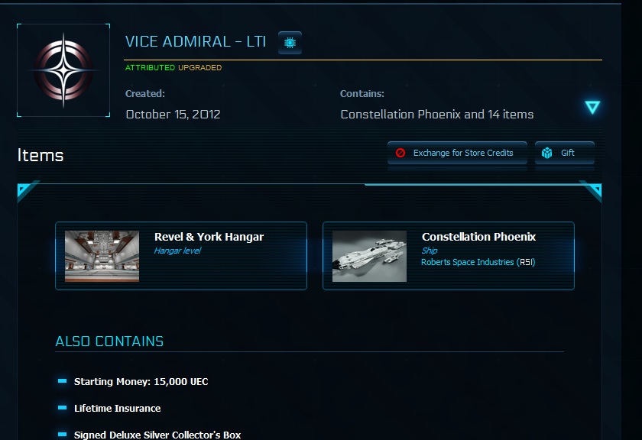The width and height of the screenshot is (642, 440).
Task: Click the Vice Admiral package emblem image
Action: coord(63,70)
